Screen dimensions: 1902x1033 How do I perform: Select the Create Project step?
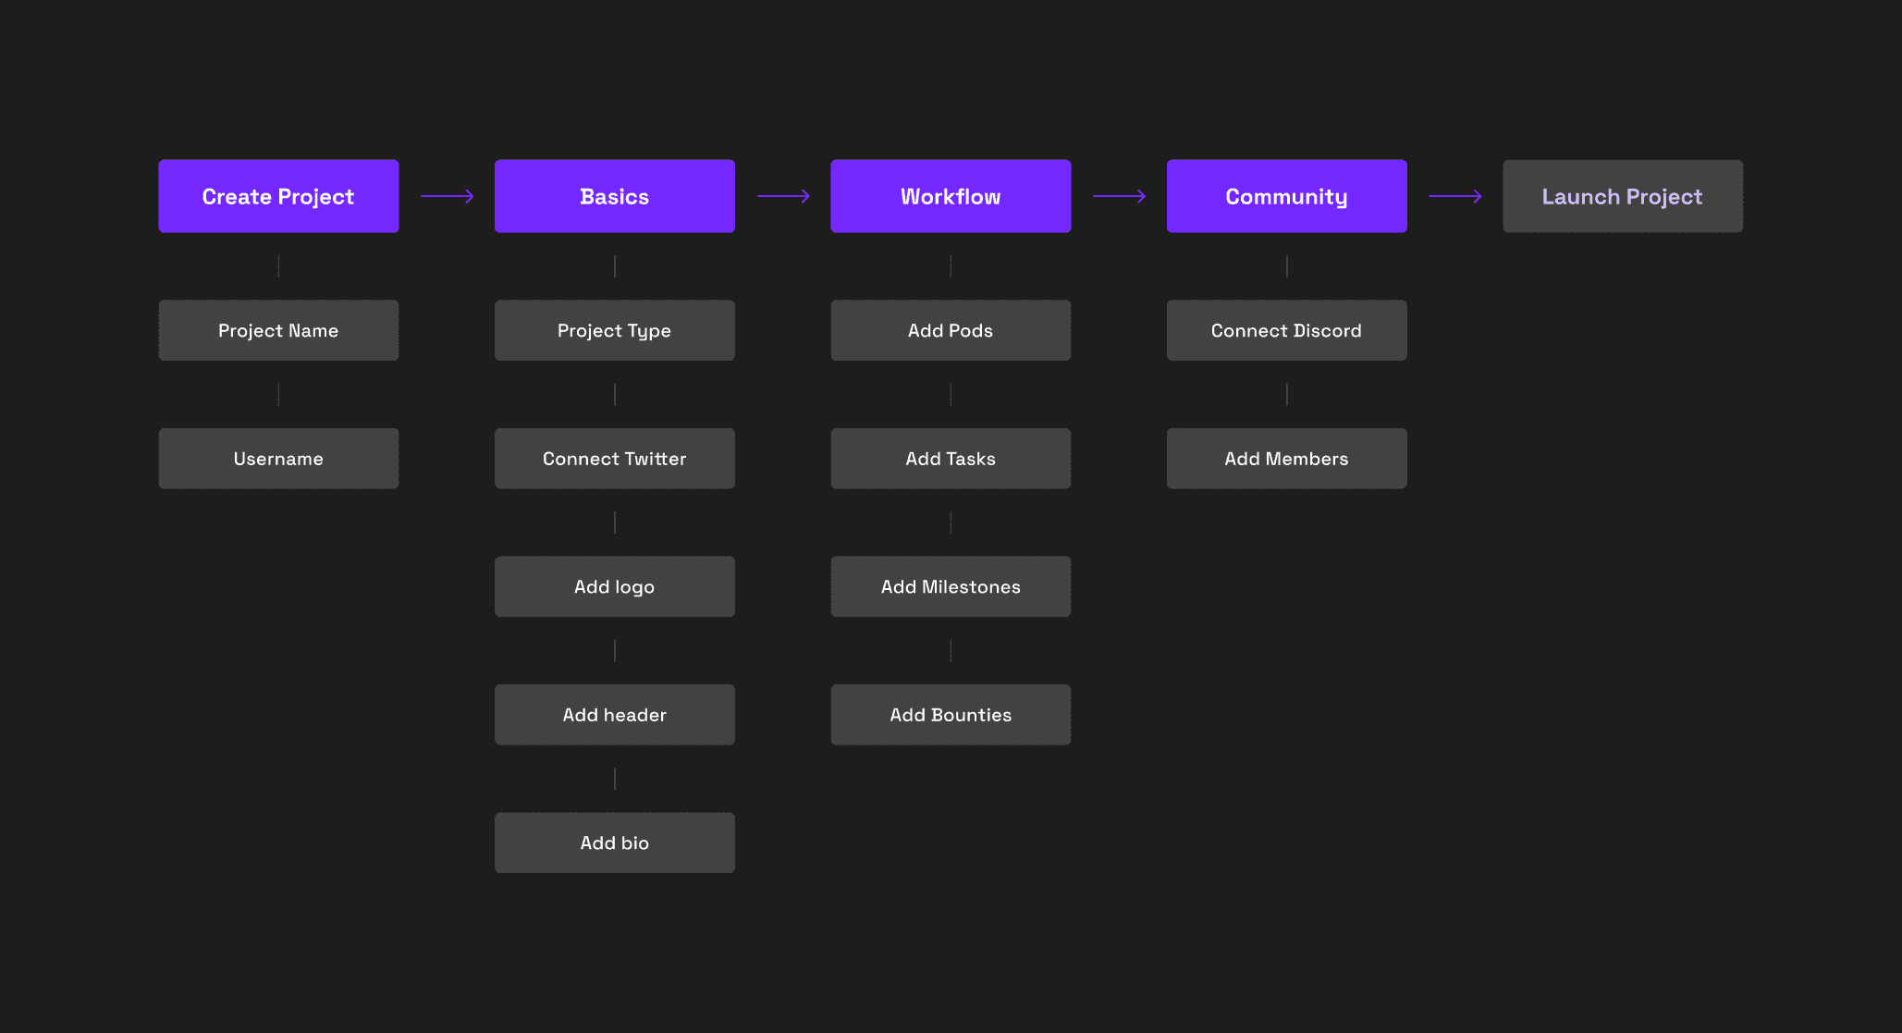278,196
